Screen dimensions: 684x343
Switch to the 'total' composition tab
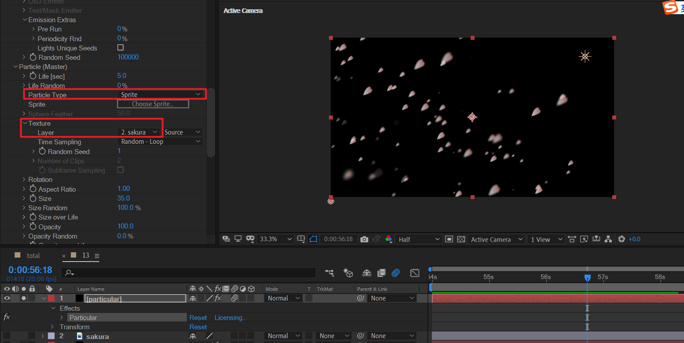click(33, 255)
